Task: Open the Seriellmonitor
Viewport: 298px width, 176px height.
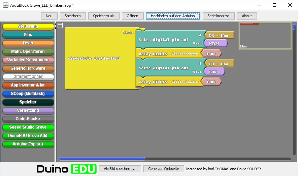Action: pos(218,16)
